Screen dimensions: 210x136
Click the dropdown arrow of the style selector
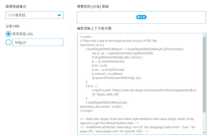tap(59, 15)
